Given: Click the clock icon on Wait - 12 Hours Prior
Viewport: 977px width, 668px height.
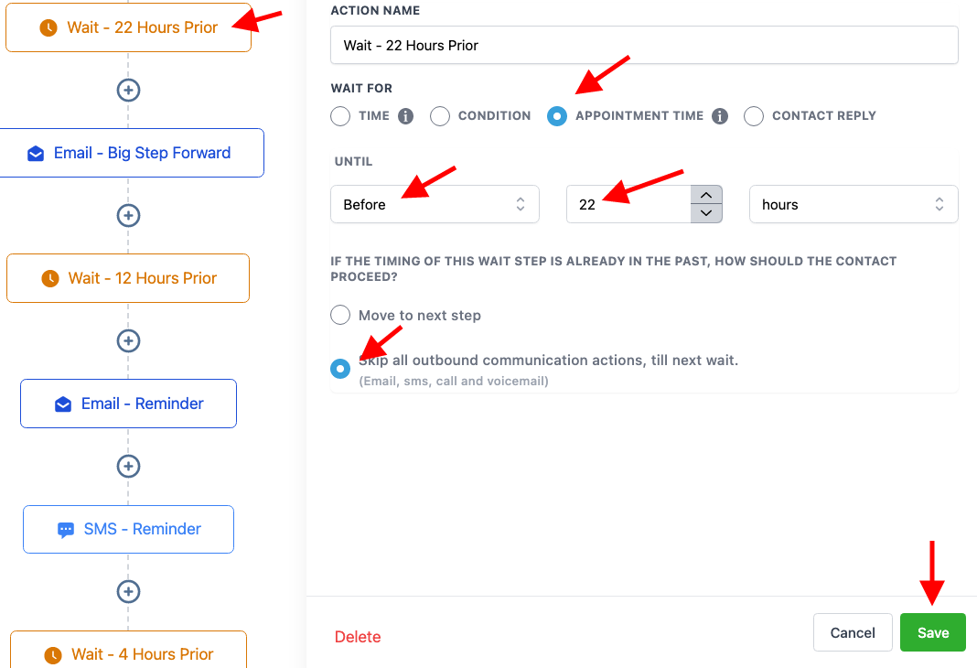Looking at the screenshot, I should click(51, 278).
